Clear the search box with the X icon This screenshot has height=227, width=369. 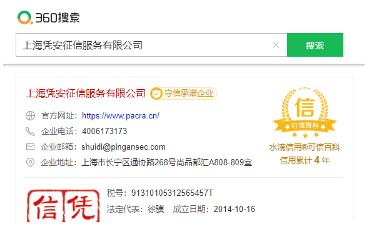point(276,45)
